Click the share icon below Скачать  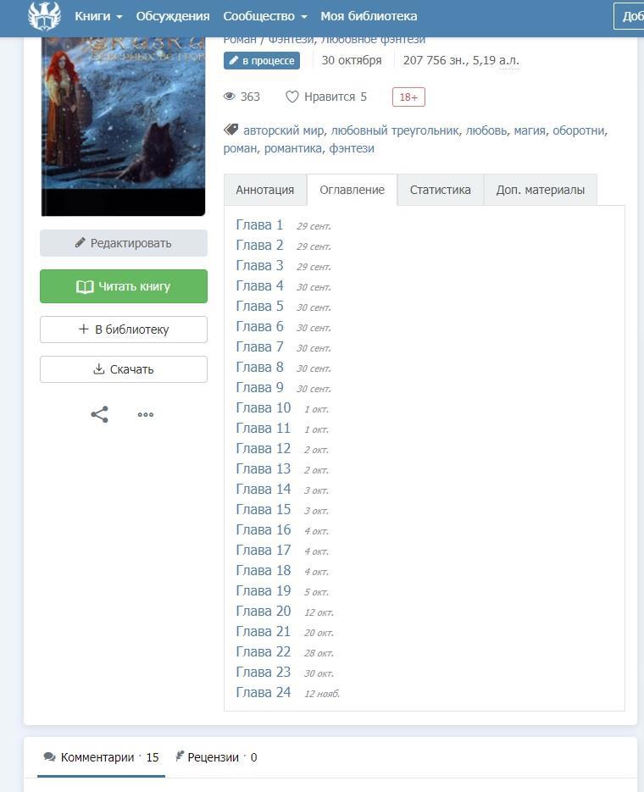pos(99,415)
